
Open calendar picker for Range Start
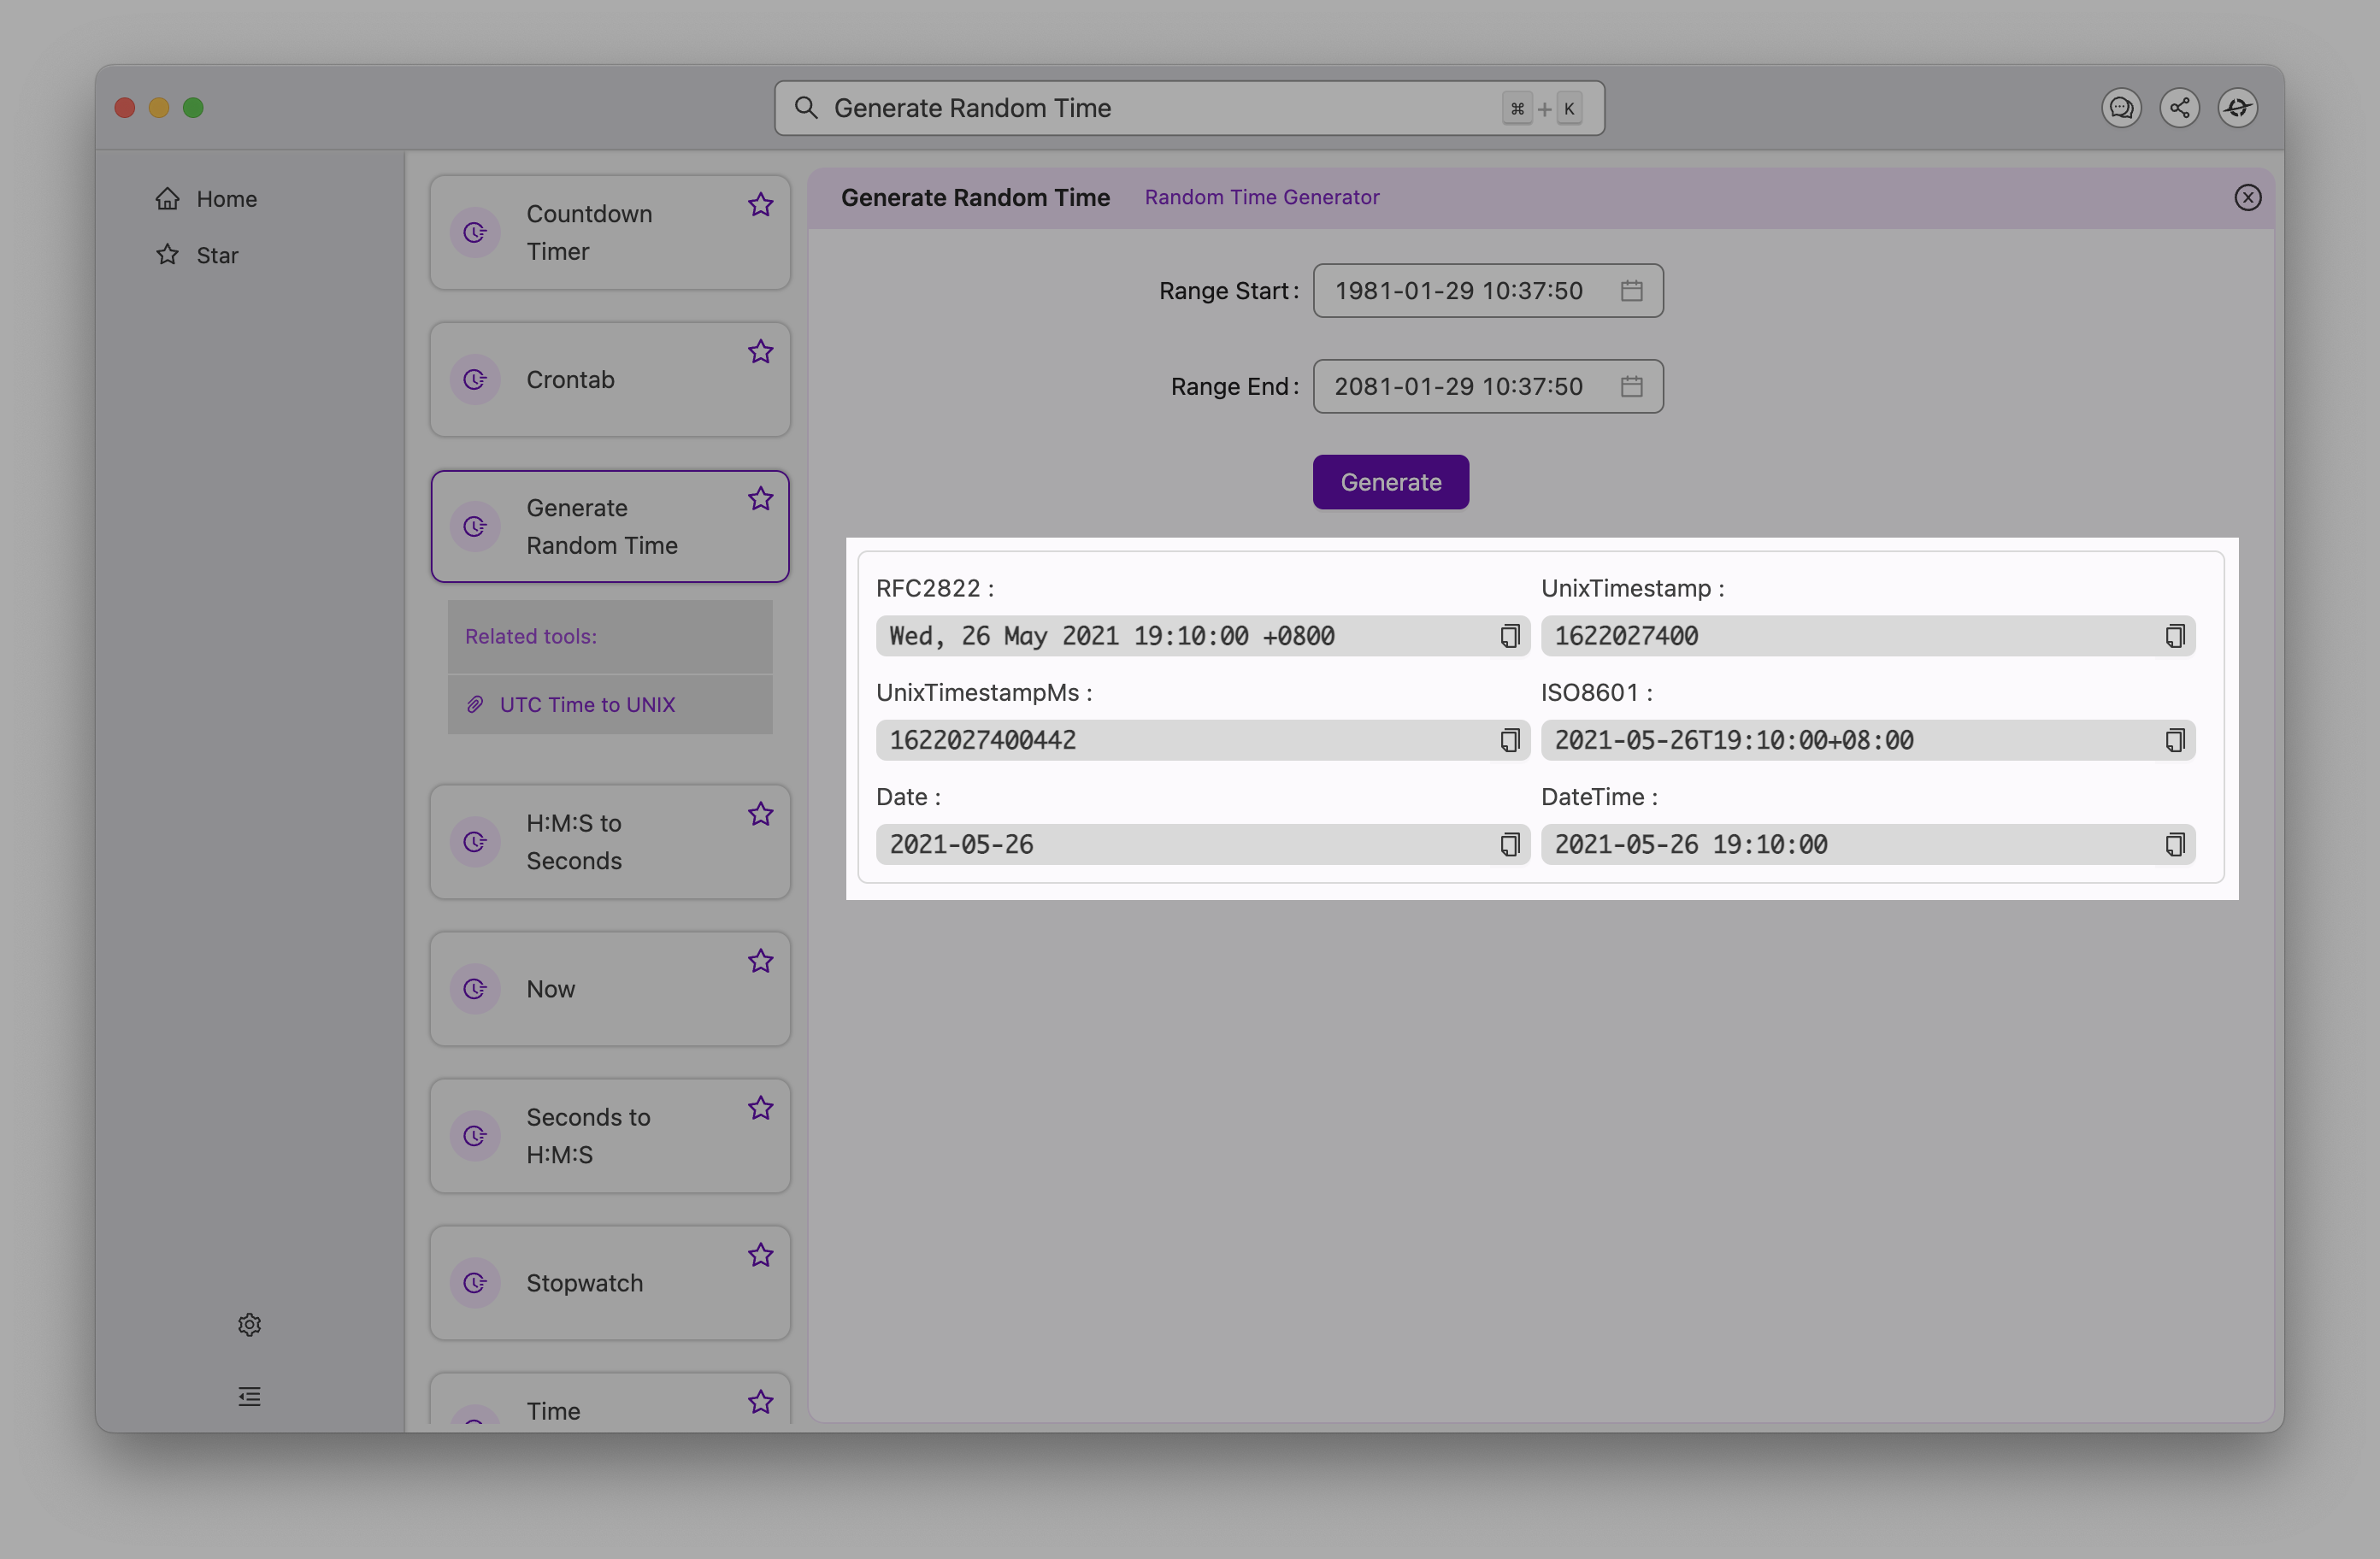pos(1631,291)
